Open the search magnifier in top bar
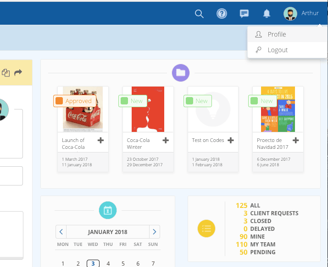The image size is (328, 267). [x=199, y=14]
